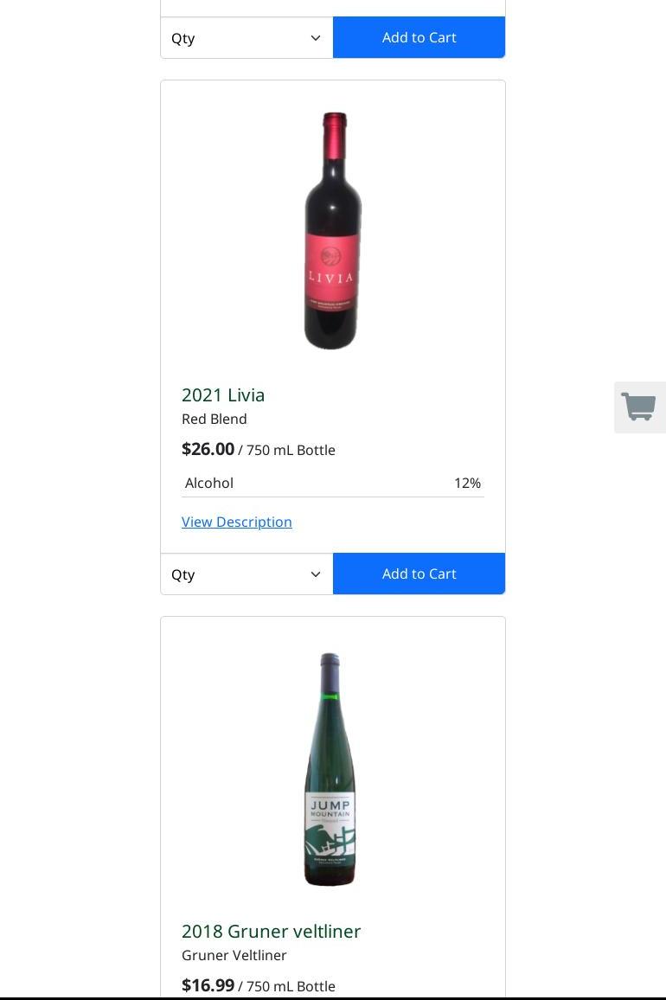Add the 2021 Livia to cart
Image resolution: width=666 pixels, height=1000 pixels.
point(419,574)
